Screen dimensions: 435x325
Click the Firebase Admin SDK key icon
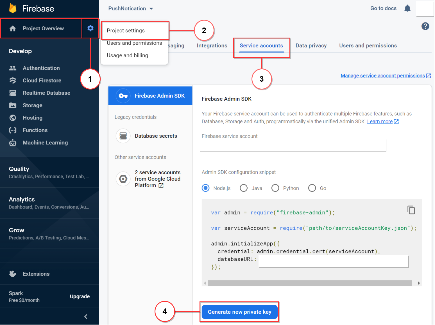point(123,96)
